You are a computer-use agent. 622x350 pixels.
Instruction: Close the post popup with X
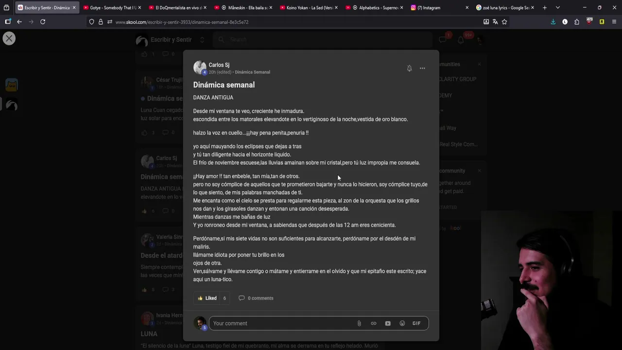pos(9,38)
